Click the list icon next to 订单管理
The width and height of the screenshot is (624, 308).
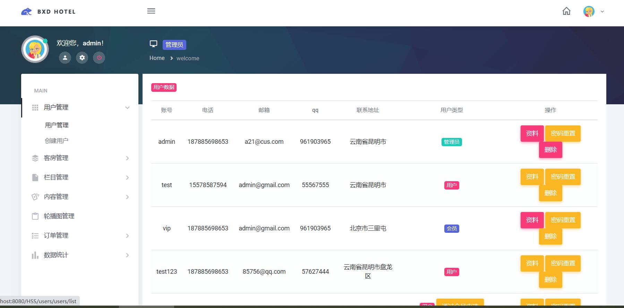coord(35,236)
